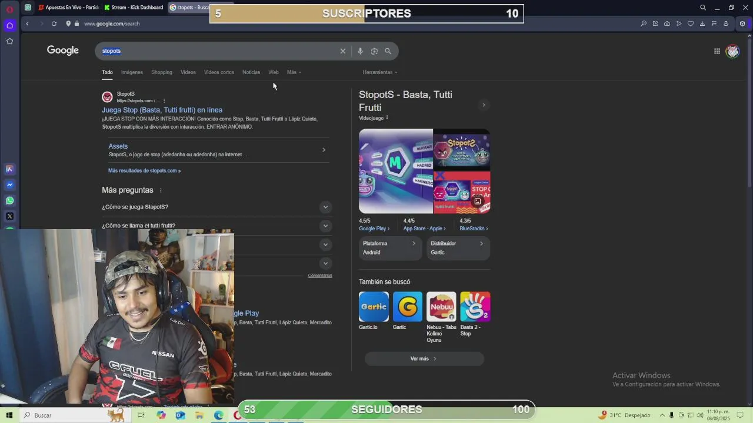Open the Google apps grid
Viewport: 753px width, 423px height.
tap(717, 51)
